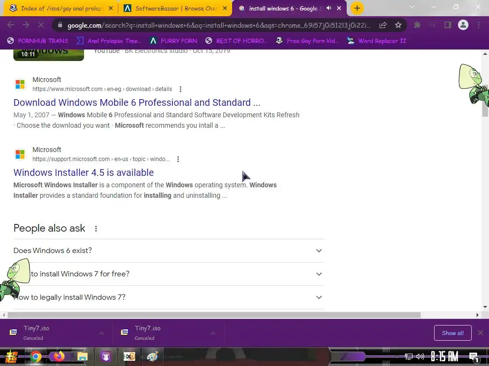489x366 pixels.
Task: Click the 8:15 AM clock
Action: [x=445, y=356]
